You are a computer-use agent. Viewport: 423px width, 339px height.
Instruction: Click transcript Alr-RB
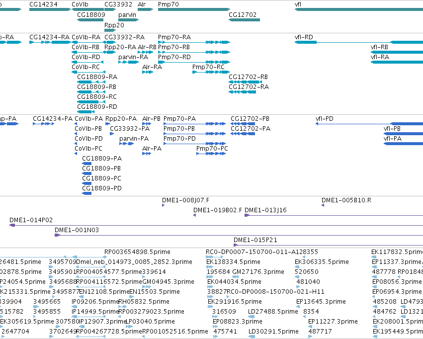click(146, 52)
